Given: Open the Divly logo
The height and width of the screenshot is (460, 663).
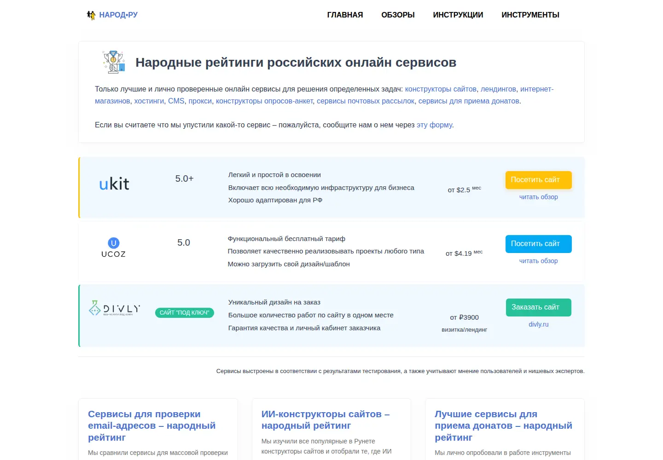Looking at the screenshot, I should click(114, 308).
